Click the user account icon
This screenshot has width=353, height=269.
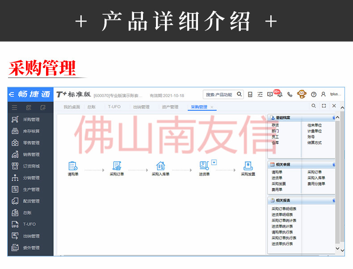(x=323, y=94)
